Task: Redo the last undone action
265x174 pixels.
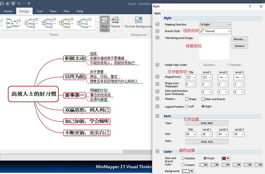Action: [24, 3]
